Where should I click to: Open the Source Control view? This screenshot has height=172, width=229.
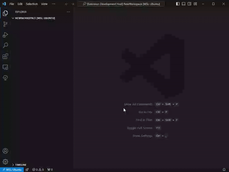pyautogui.click(x=5, y=24)
